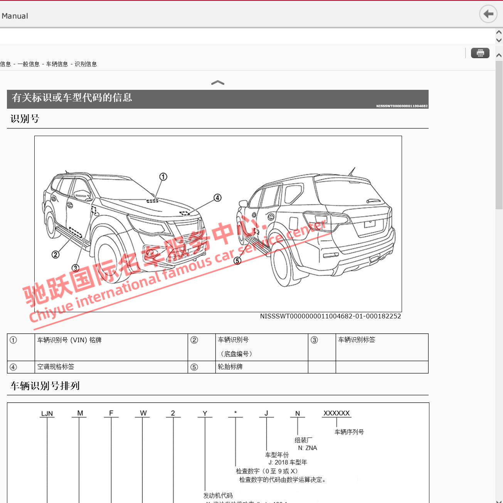Click the print icon button
This screenshot has width=503, height=503.
(480, 53)
